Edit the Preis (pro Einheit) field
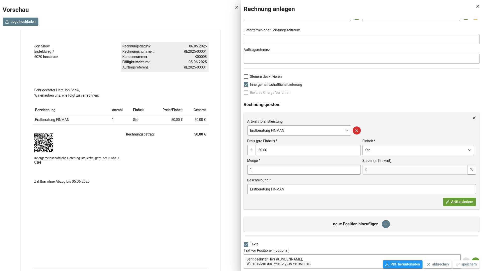482x271 pixels. 308,150
